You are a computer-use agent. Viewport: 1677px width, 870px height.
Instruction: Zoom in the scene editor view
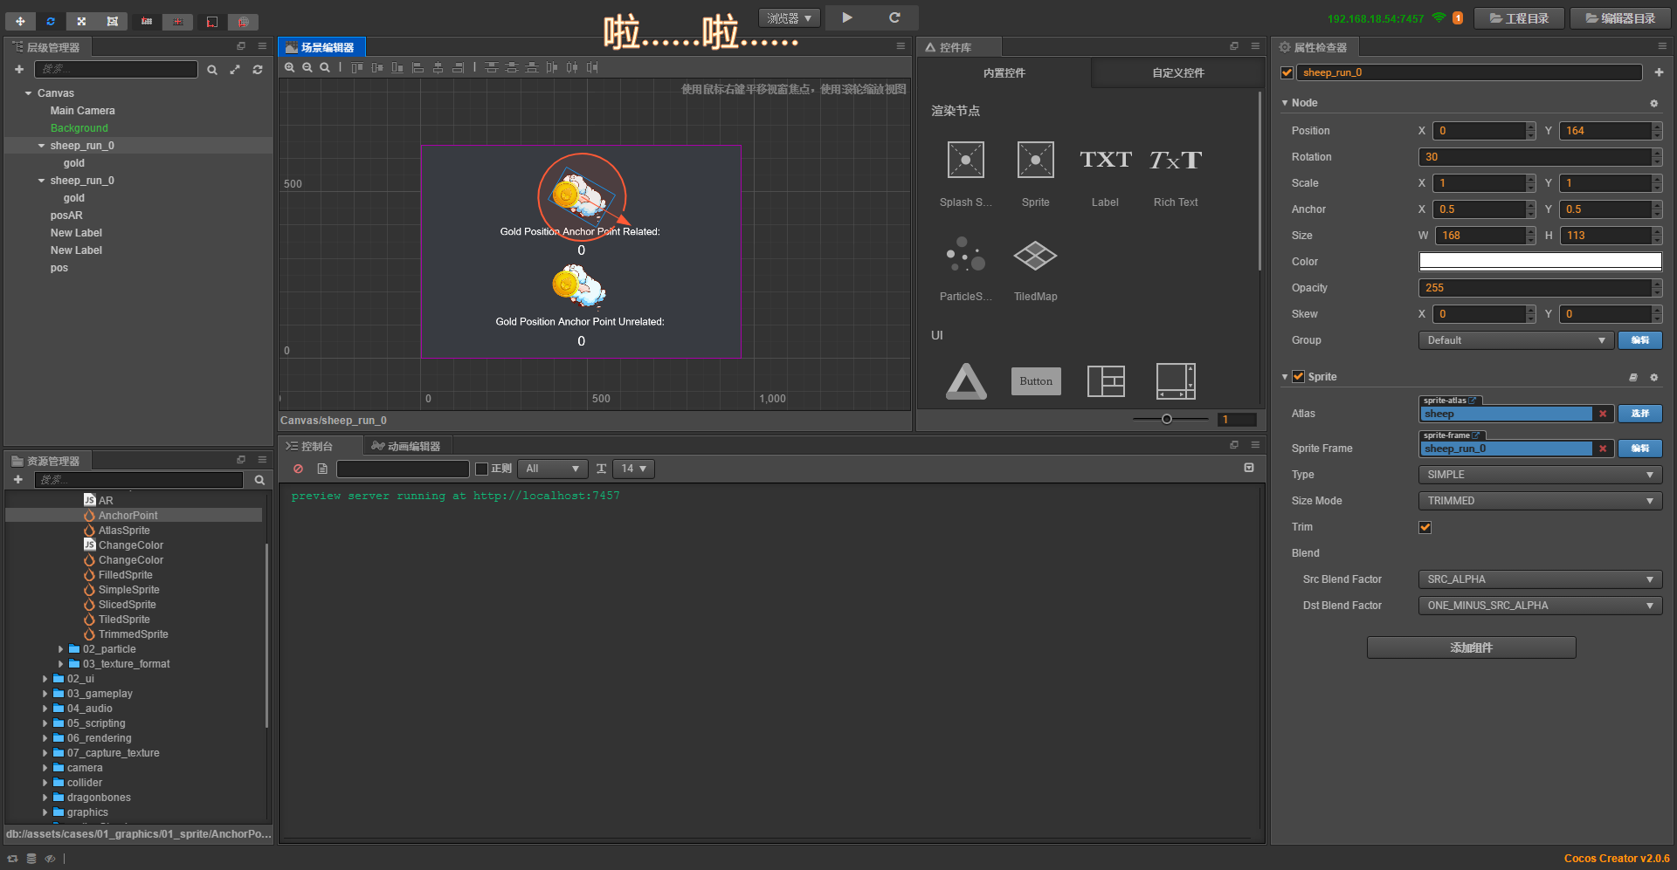tap(290, 67)
